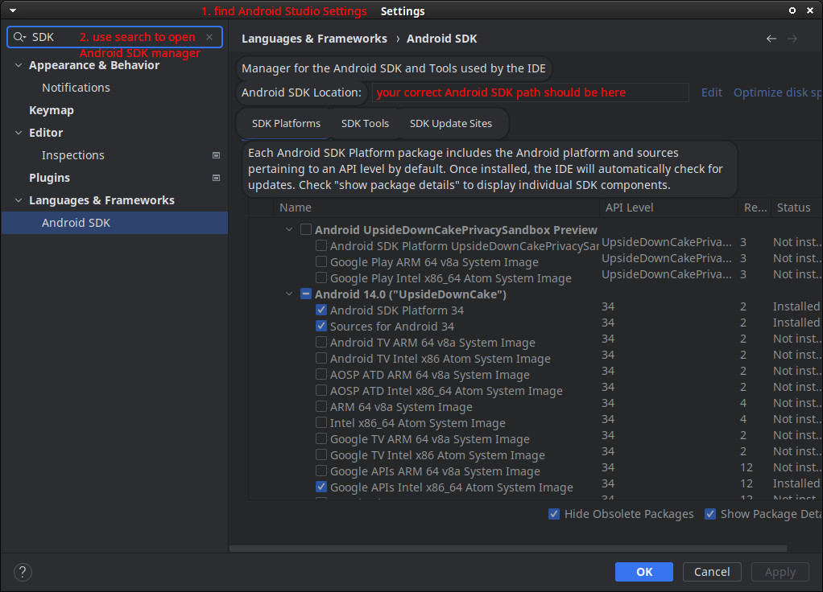Collapse the Editor tree section

(x=19, y=133)
